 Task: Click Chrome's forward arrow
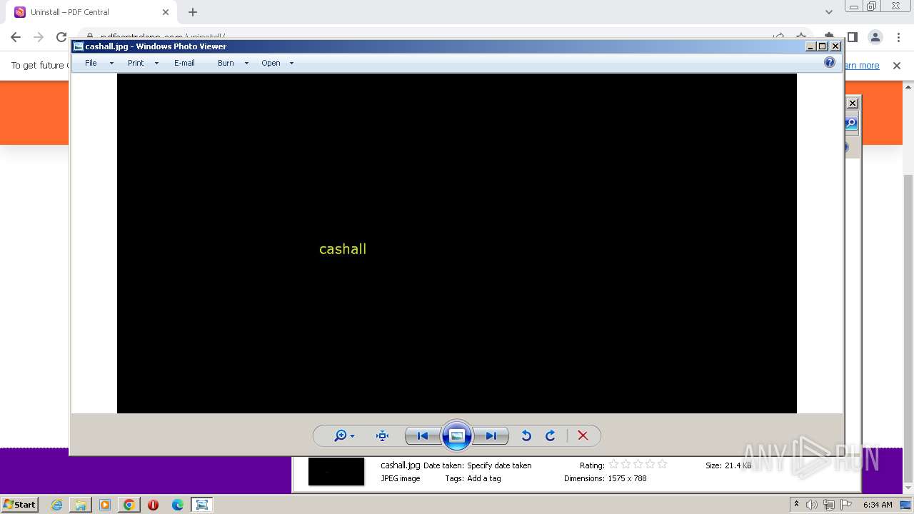(39, 37)
